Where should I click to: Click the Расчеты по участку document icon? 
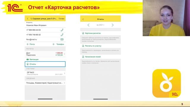point(83,46)
